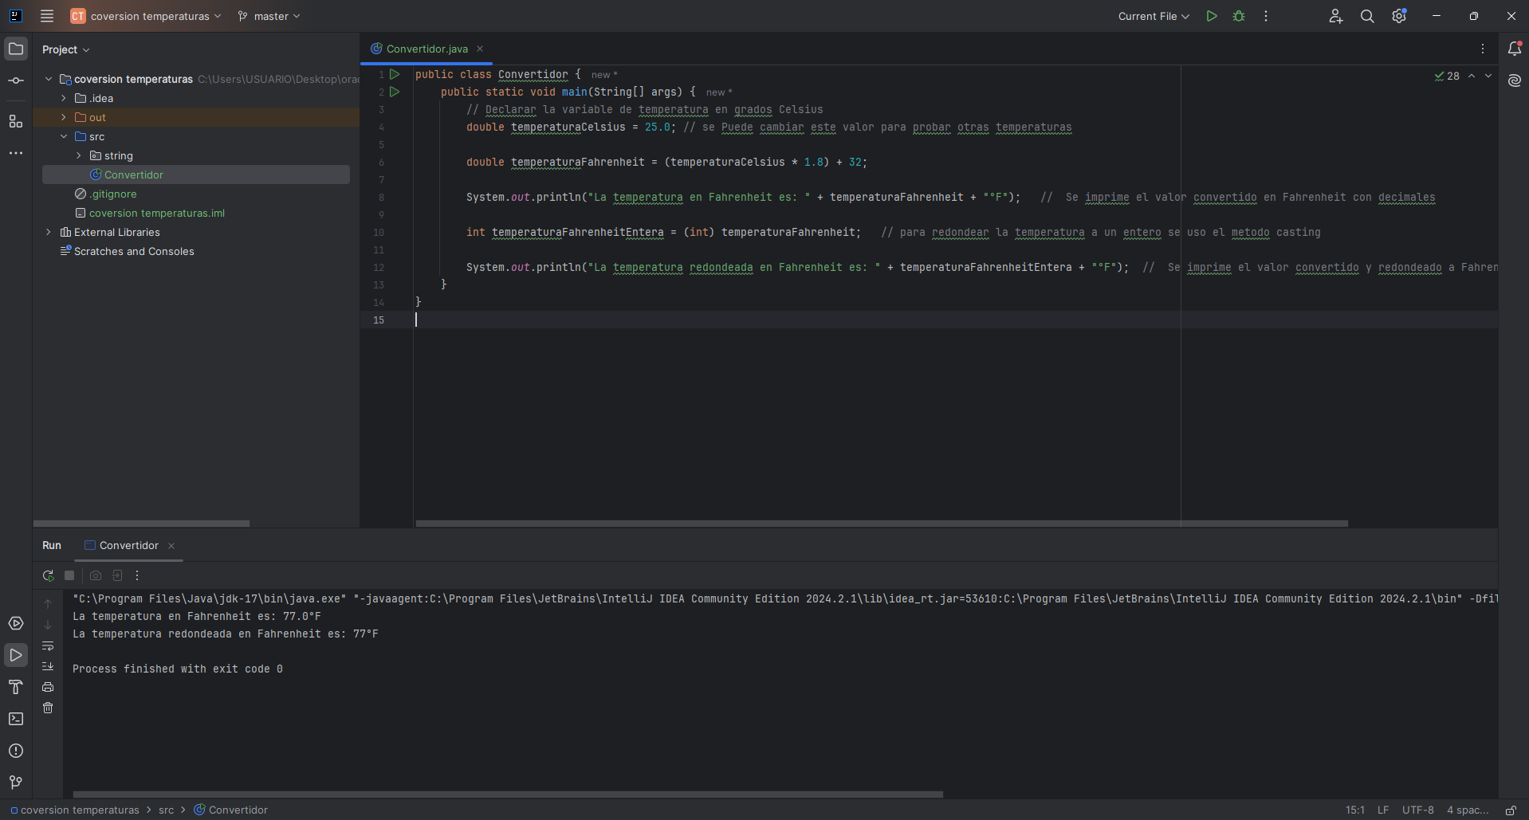1529x820 pixels.
Task: Close the Convertidor.java editor tab
Action: [480, 49]
